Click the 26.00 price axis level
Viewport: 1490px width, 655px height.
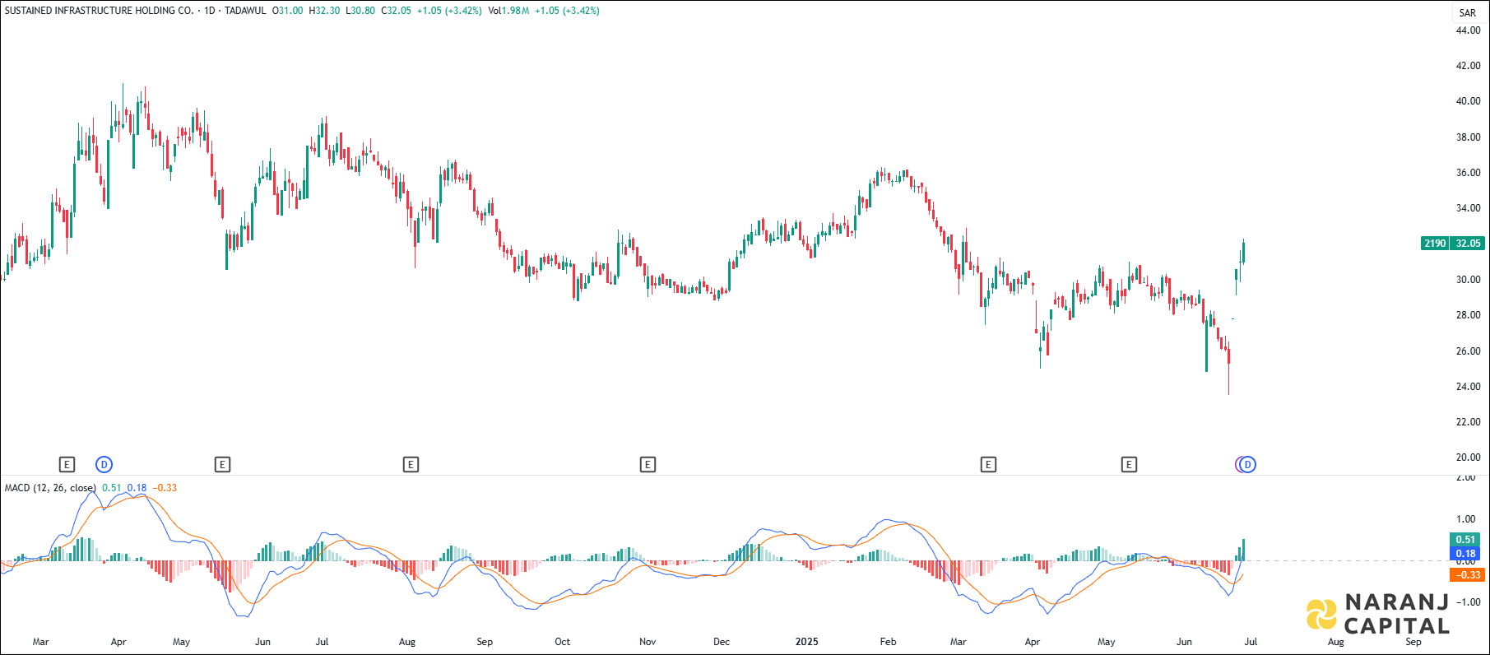pos(1468,351)
